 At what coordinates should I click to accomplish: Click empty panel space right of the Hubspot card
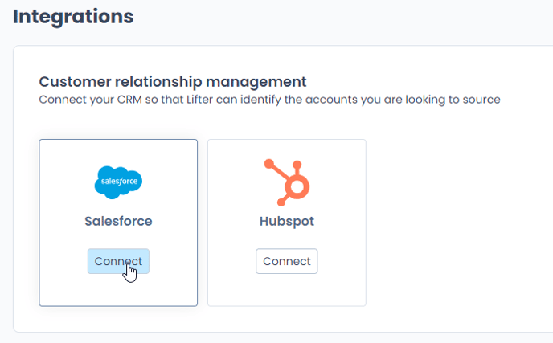coord(458,222)
